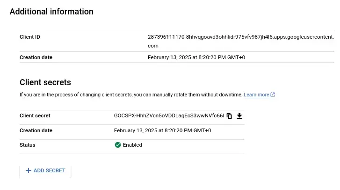Select the GOCSPX client secret string
Screen dimensions: 340x190
169,116
